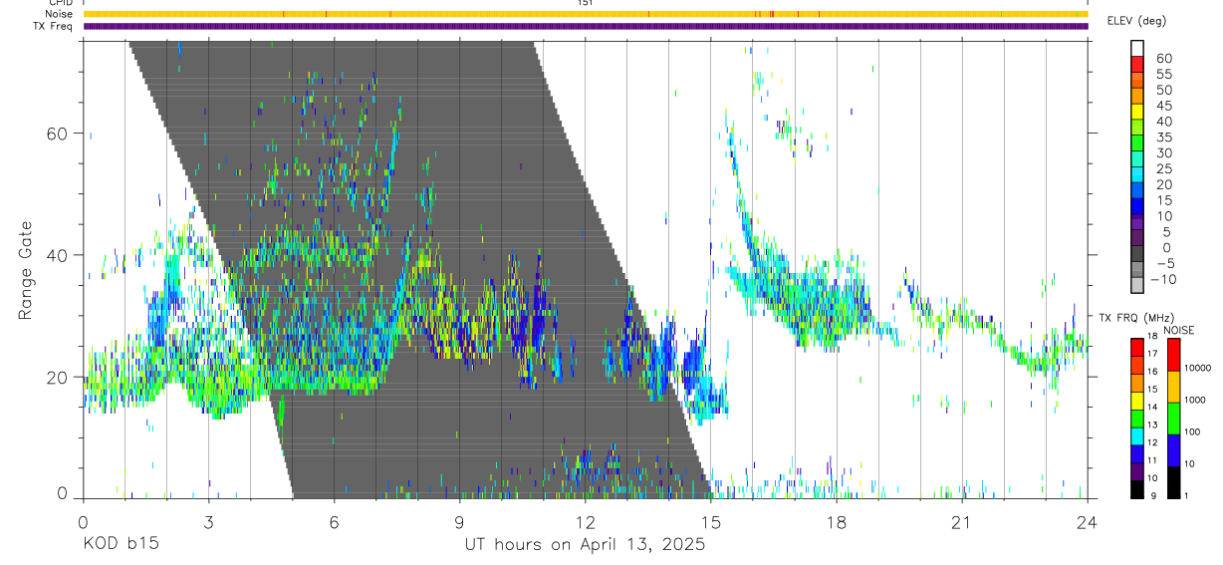Click the 'KOD b15' radar label

point(121,545)
